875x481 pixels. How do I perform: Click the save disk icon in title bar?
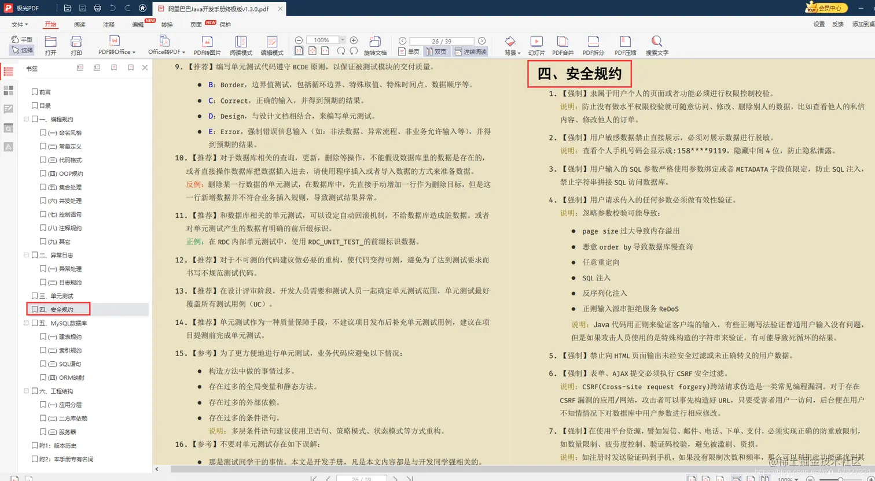(83, 9)
